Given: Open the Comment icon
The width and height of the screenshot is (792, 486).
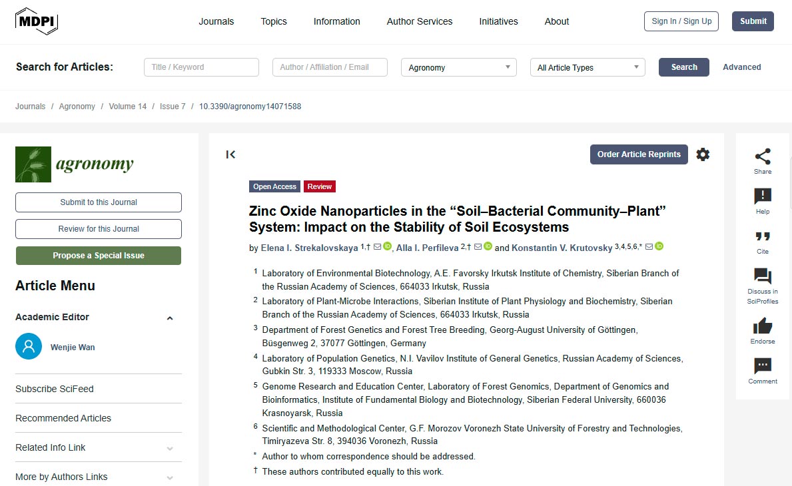Looking at the screenshot, I should [763, 366].
